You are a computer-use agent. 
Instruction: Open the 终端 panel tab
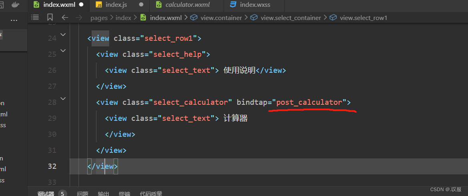tap(124, 193)
